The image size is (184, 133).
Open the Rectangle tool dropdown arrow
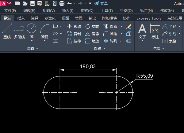(61, 26)
